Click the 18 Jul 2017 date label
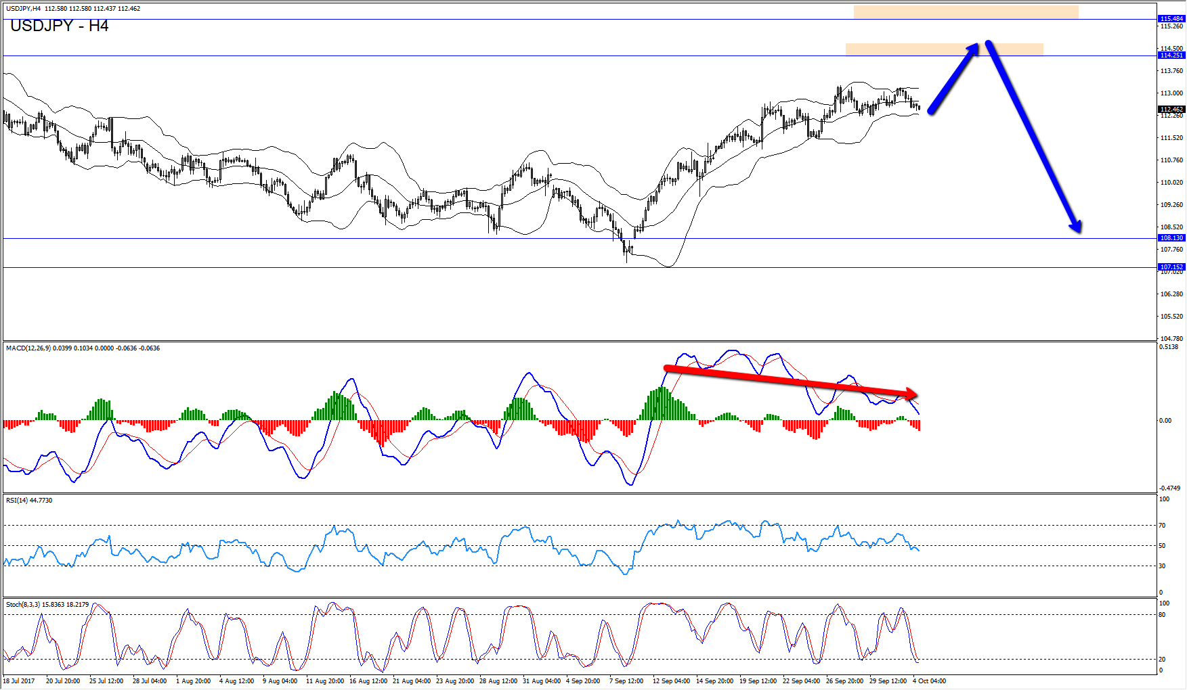The image size is (1187, 690). point(19,681)
